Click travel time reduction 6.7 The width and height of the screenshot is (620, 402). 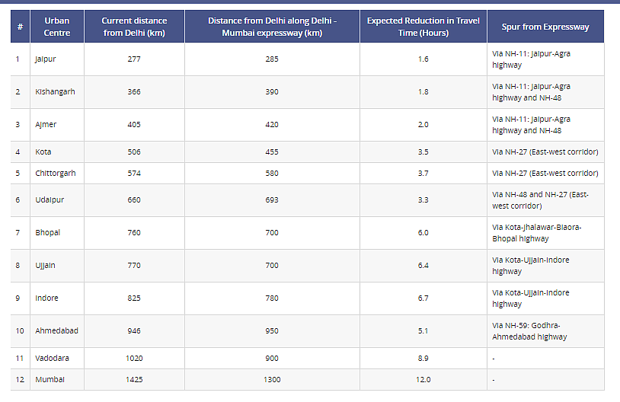coord(423,298)
